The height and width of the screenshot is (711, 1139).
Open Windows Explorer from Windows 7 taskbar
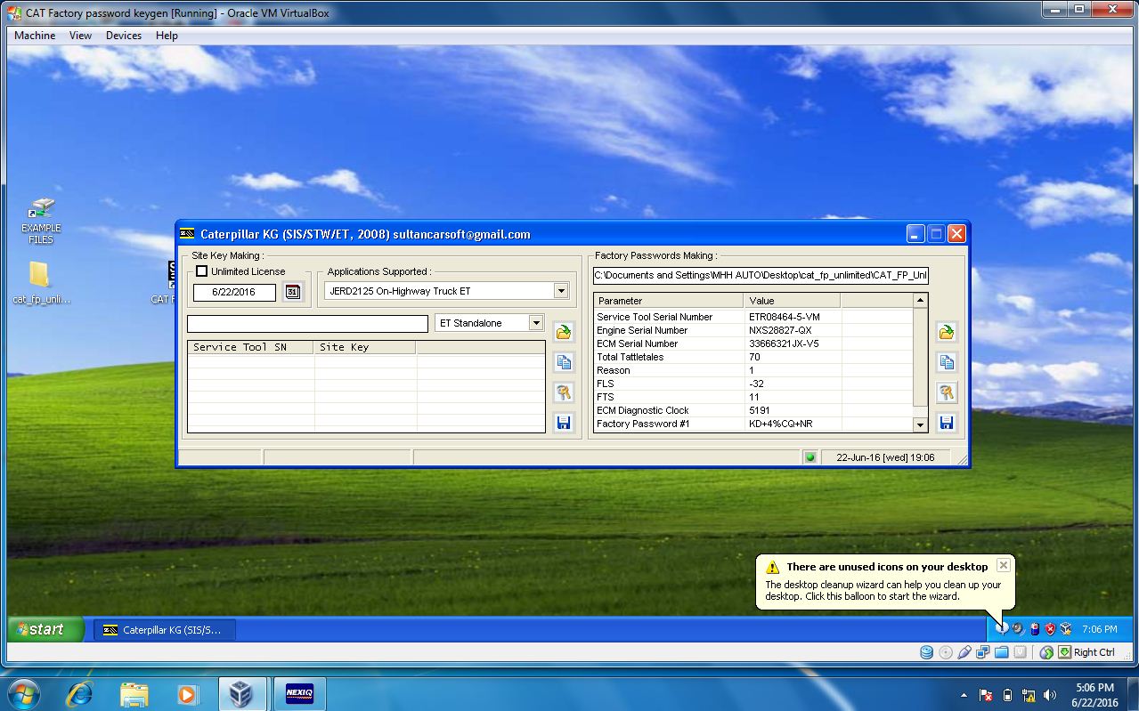point(134,694)
